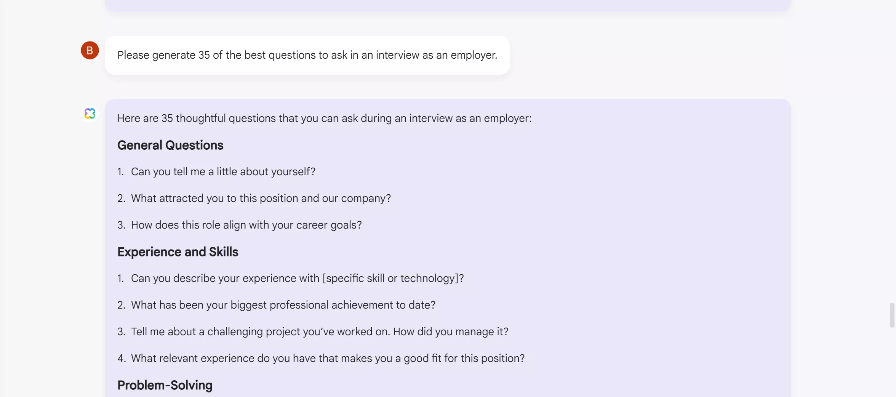Click numbered item "3." under General Questions
This screenshot has width=896, height=397.
(x=121, y=225)
